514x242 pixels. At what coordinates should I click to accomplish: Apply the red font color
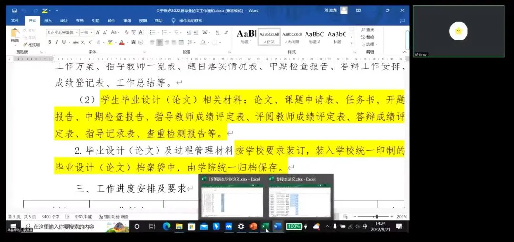122,42
